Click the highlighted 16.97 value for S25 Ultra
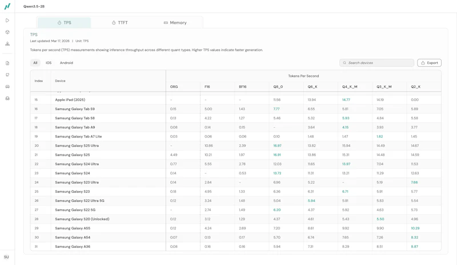Screen dimensions: 457x265 (277, 146)
